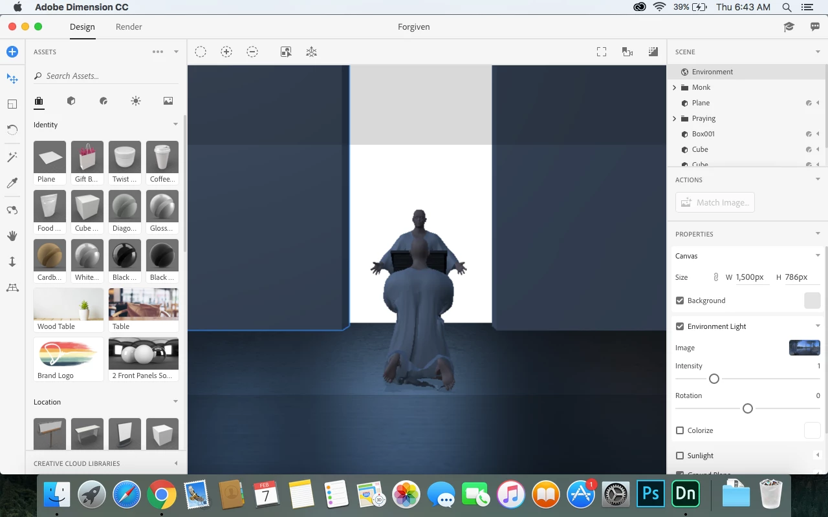
Task: Open Photoshop from the Dock
Action: [651, 495]
